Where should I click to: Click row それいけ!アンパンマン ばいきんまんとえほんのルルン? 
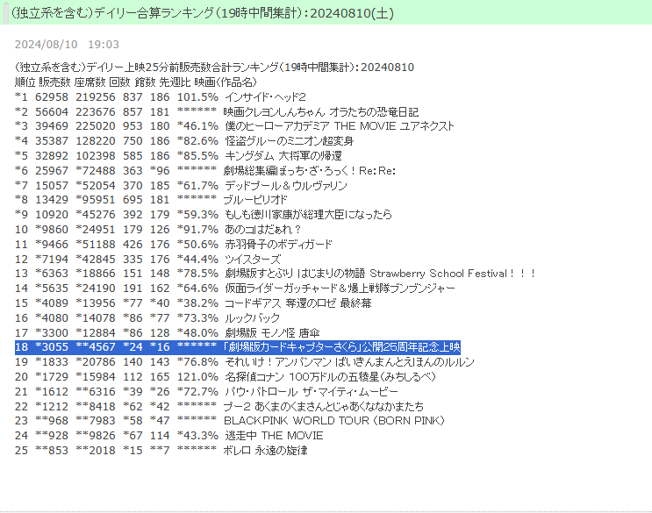(x=245, y=362)
